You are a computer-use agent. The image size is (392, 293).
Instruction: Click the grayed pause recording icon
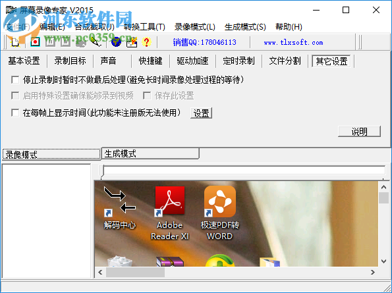50,42
